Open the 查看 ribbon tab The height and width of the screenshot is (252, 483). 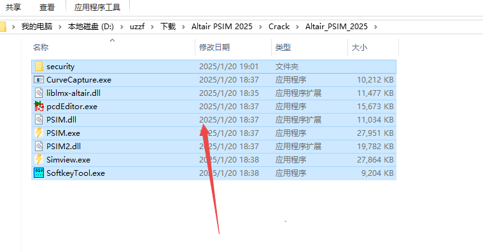click(x=47, y=7)
